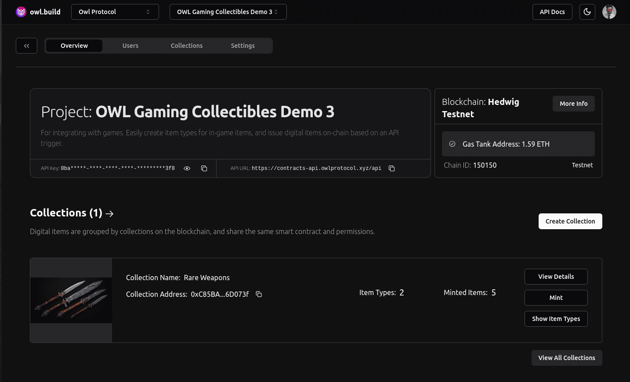
Task: Click the Gas Tank check-circle icon
Action: point(452,144)
